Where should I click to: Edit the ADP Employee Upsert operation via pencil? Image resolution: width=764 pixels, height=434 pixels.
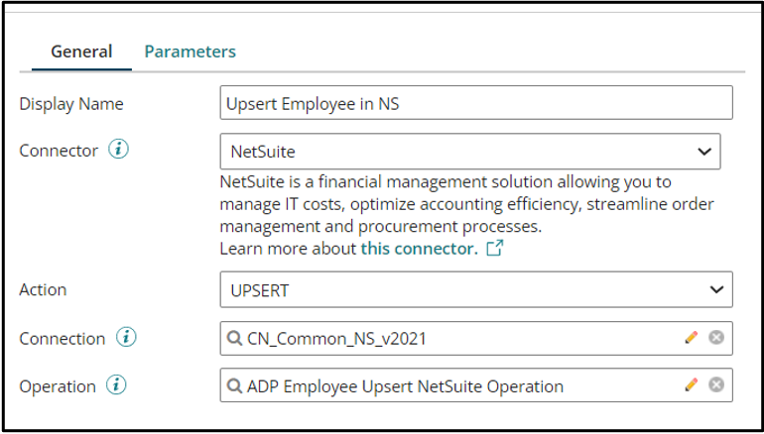coord(692,385)
